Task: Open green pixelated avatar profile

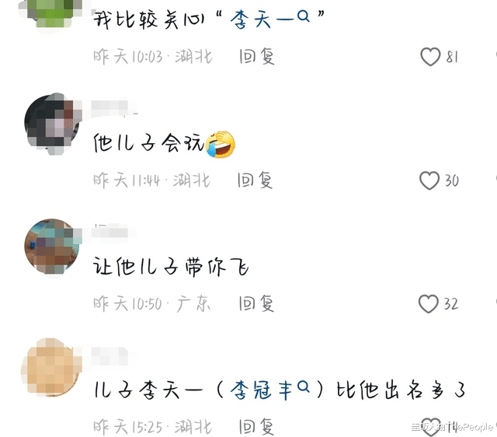Action: point(50,12)
